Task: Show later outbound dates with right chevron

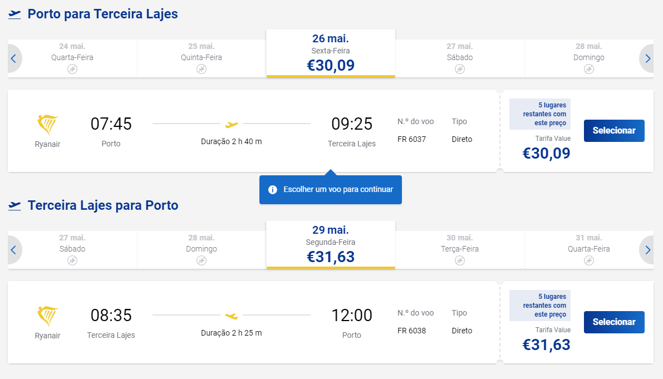Action: pyautogui.click(x=647, y=58)
